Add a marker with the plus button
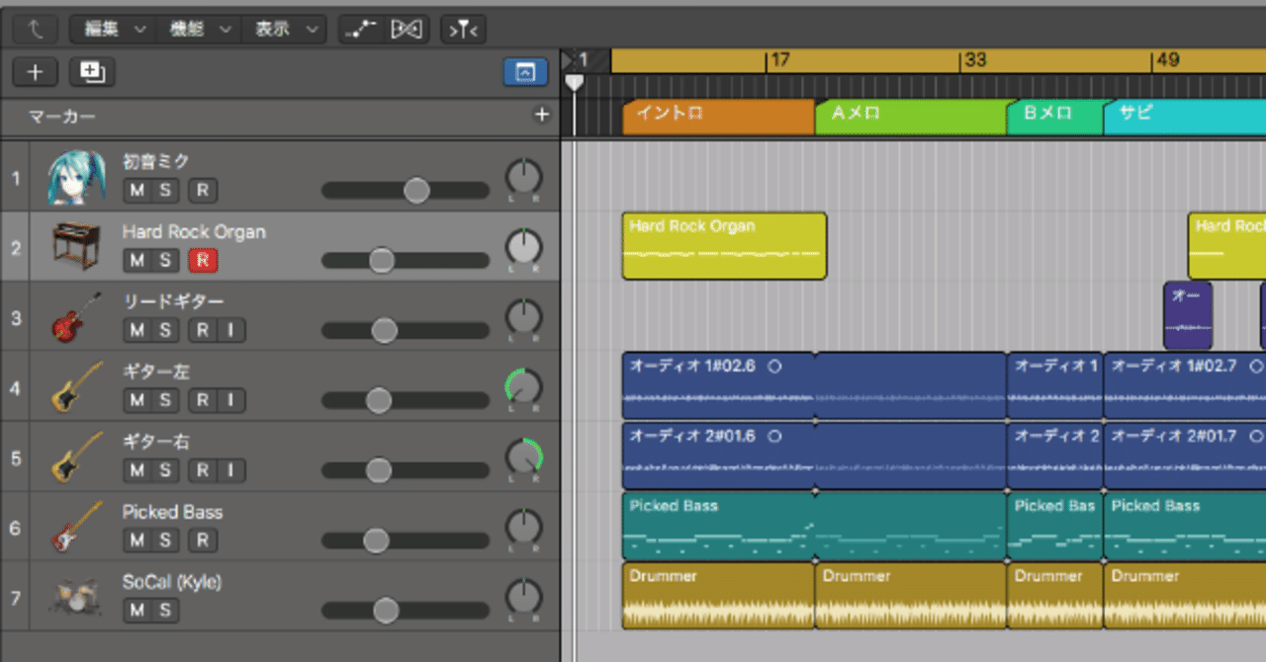The image size is (1266, 662). [x=541, y=116]
